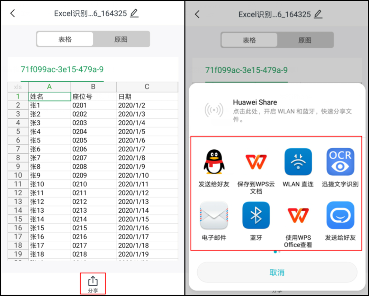Select row header 5
369x296 pixels.
(x=18, y=132)
